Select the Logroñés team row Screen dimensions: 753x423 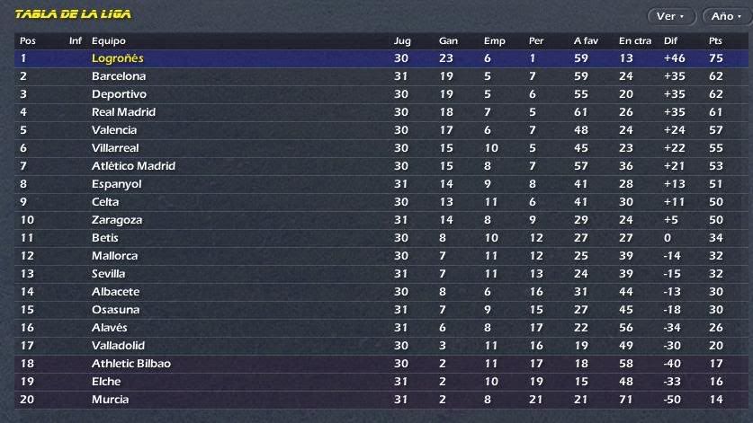381,58
